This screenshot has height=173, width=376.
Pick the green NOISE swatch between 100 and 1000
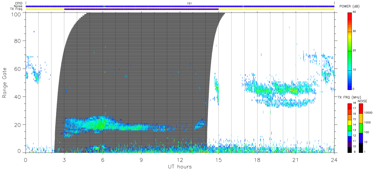point(361,128)
